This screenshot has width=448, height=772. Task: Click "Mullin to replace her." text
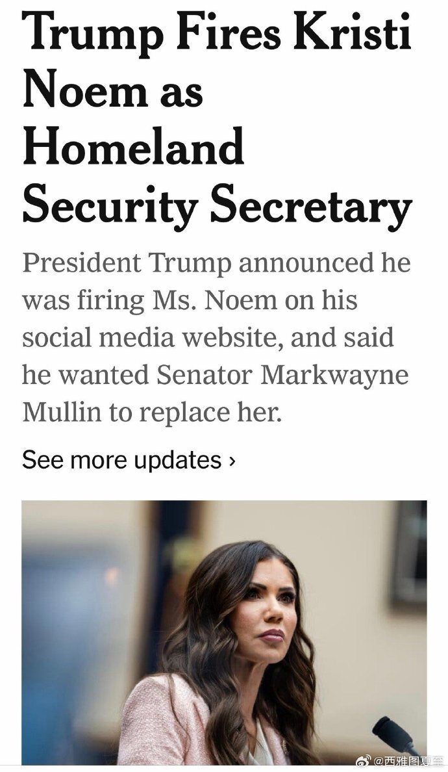[152, 413]
